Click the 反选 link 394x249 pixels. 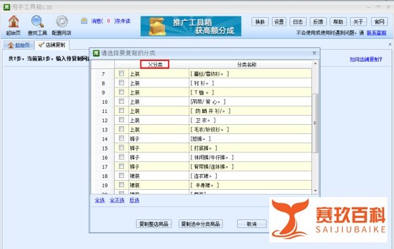(135, 200)
